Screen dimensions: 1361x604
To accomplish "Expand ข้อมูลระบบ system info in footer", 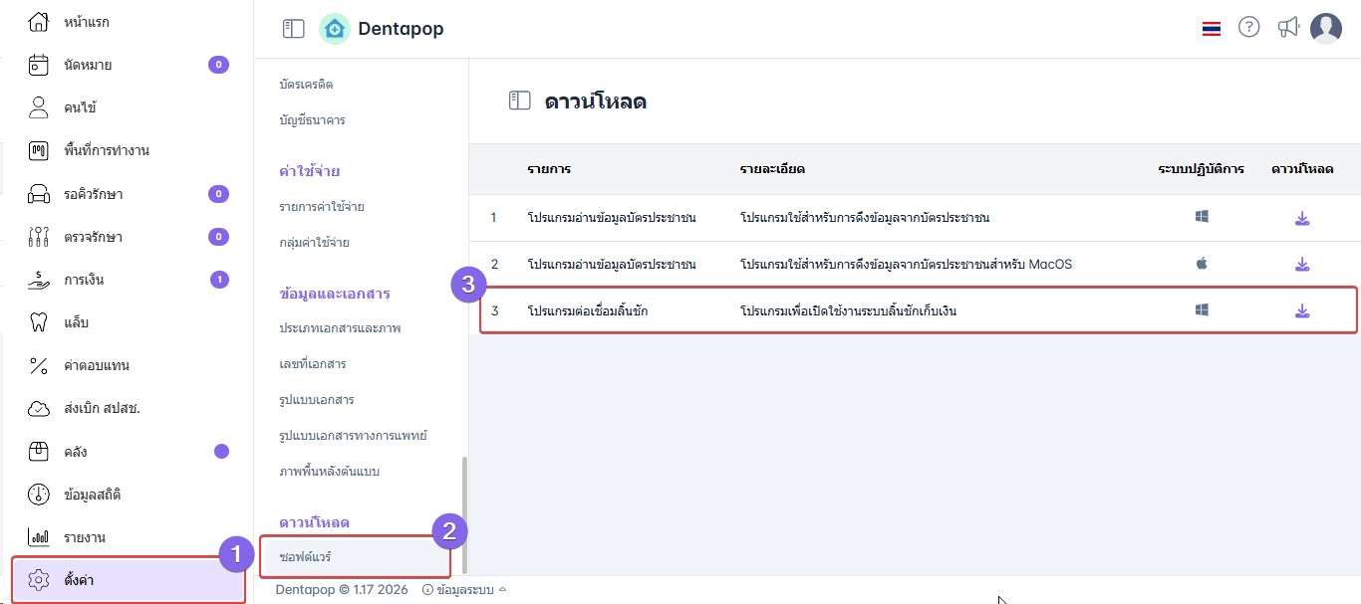I will [464, 589].
